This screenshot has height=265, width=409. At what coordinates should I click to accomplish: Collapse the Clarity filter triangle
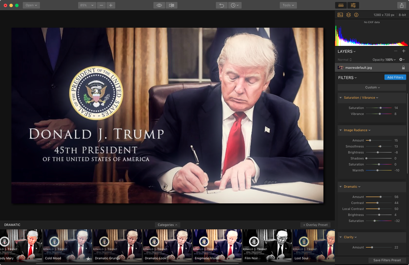pos(341,237)
